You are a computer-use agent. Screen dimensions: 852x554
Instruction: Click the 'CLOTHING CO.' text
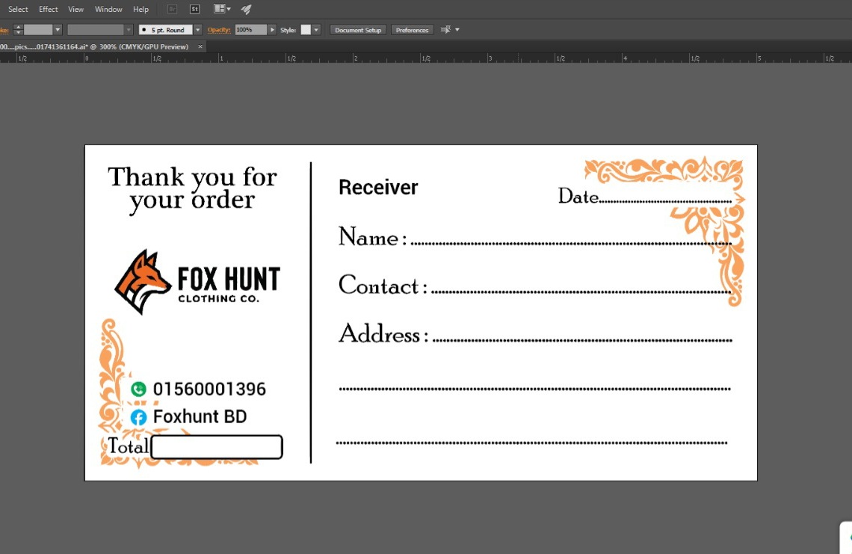coord(218,298)
